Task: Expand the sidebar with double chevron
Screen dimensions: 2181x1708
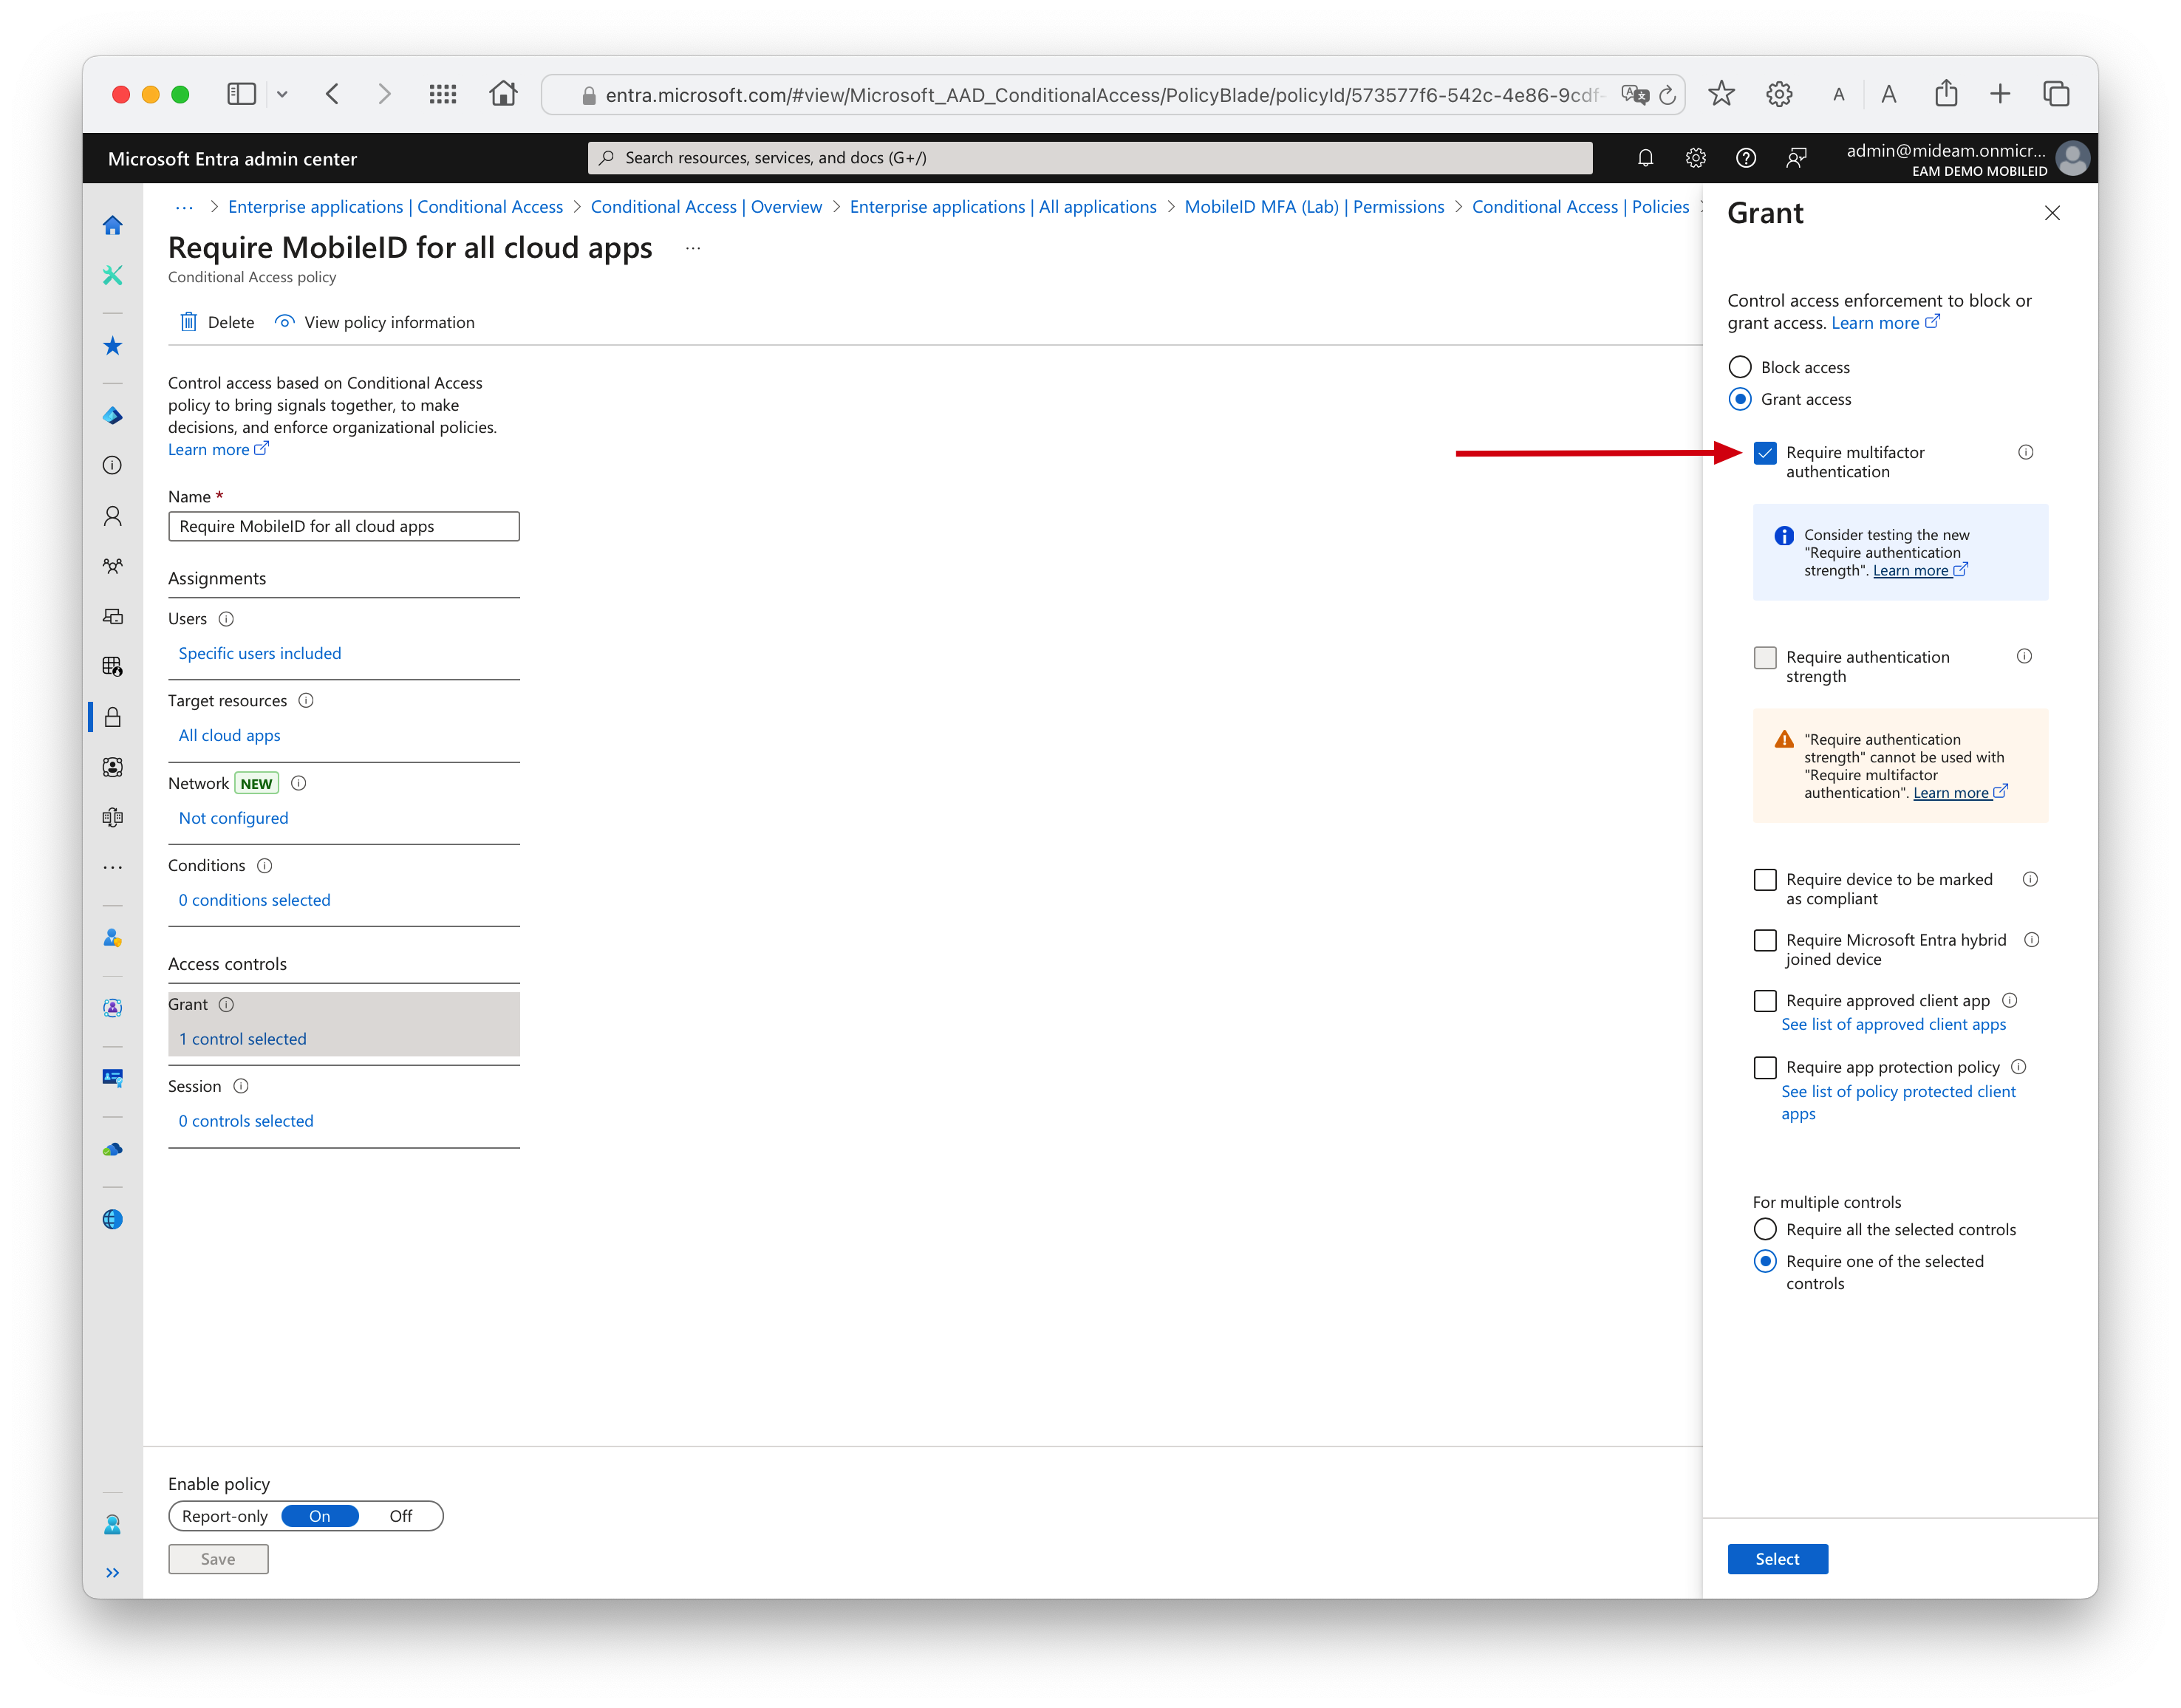Action: [112, 1573]
